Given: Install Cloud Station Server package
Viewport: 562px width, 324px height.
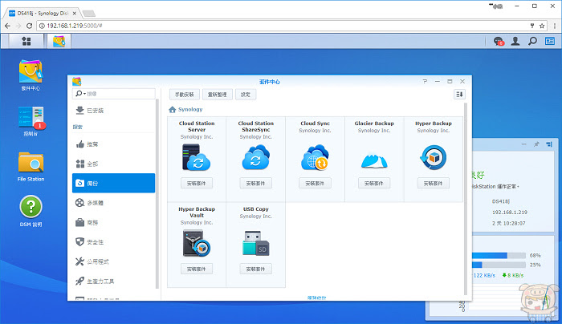Looking at the screenshot, I should pyautogui.click(x=197, y=184).
